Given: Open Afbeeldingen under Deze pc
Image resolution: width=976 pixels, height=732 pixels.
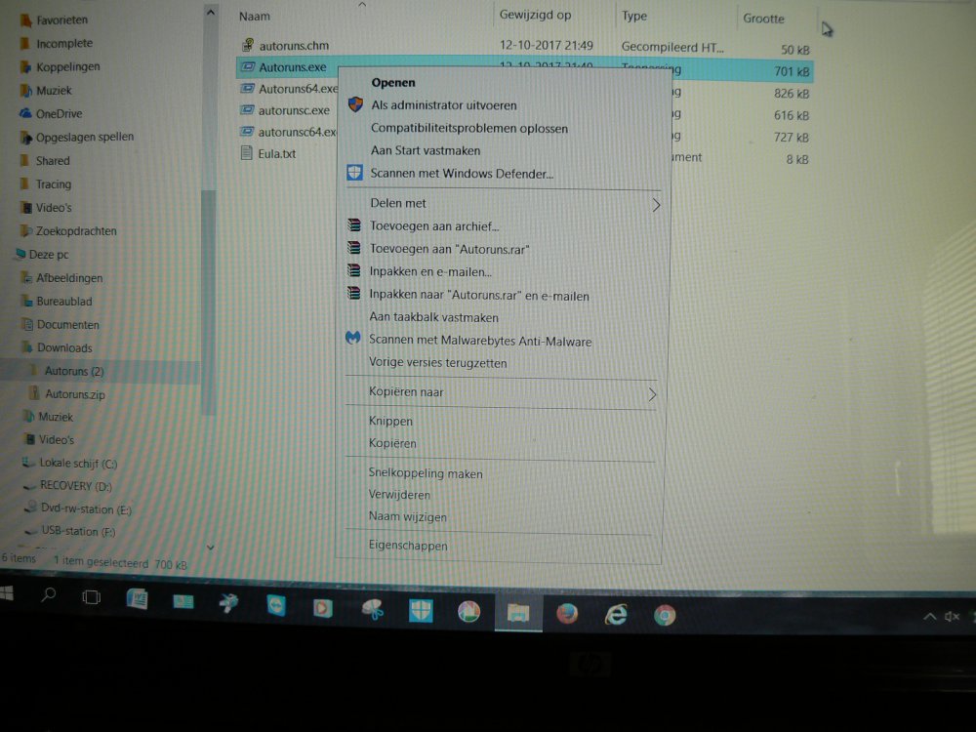Looking at the screenshot, I should (x=69, y=278).
